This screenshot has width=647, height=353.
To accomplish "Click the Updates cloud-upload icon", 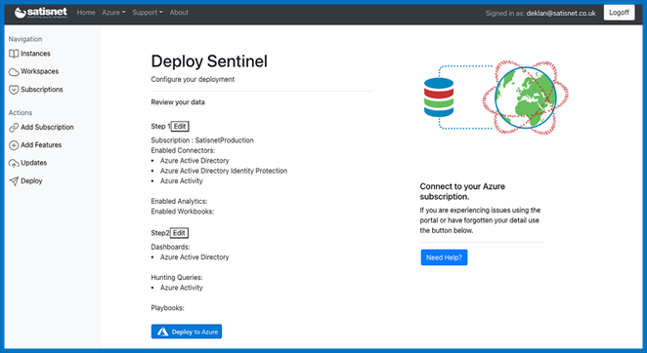I will coord(14,163).
